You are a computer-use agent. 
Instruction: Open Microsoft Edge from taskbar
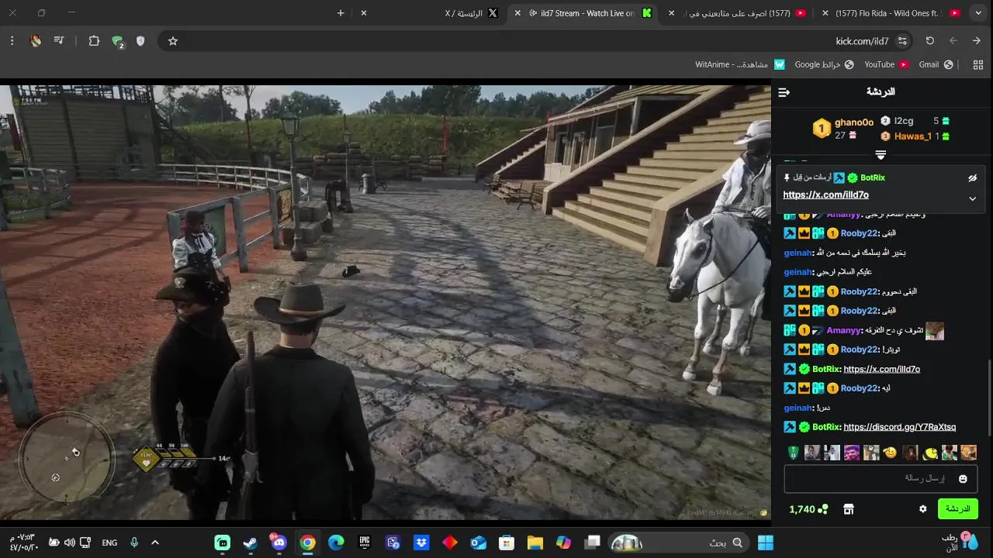[x=336, y=542]
